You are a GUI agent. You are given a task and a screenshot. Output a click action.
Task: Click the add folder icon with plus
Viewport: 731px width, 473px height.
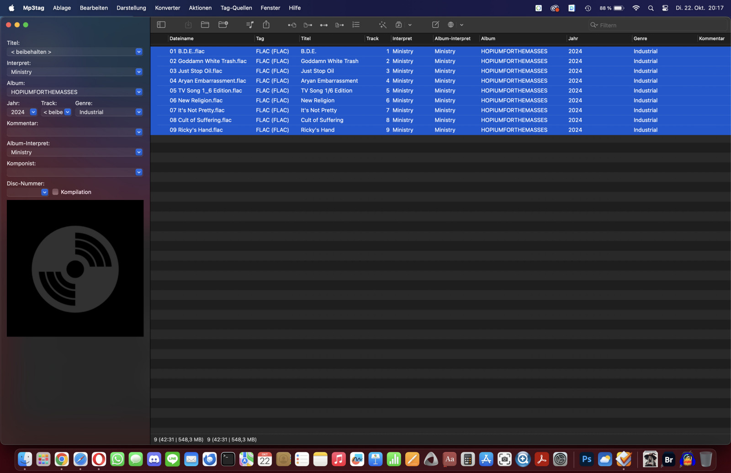pos(223,25)
